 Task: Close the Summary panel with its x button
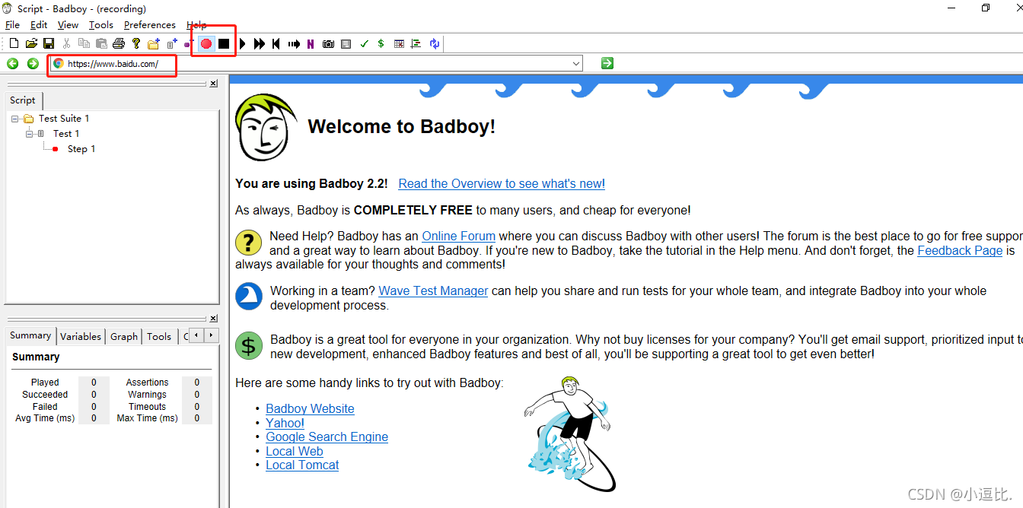[213, 319]
